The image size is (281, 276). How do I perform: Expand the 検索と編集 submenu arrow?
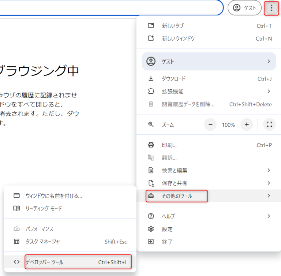tap(269, 170)
